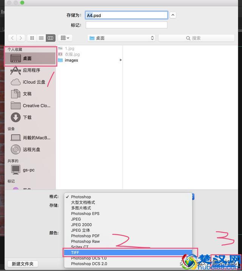Click the 存储为 filename field
242x271 pixels.
pyautogui.click(x=126, y=15)
